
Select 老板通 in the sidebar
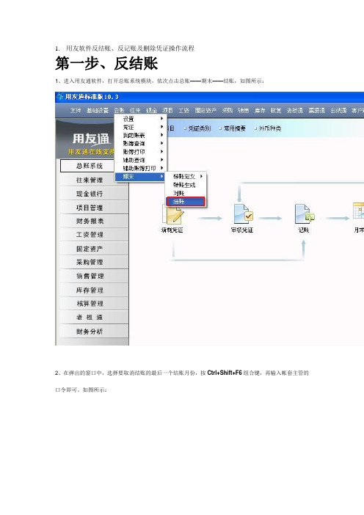tap(94, 317)
